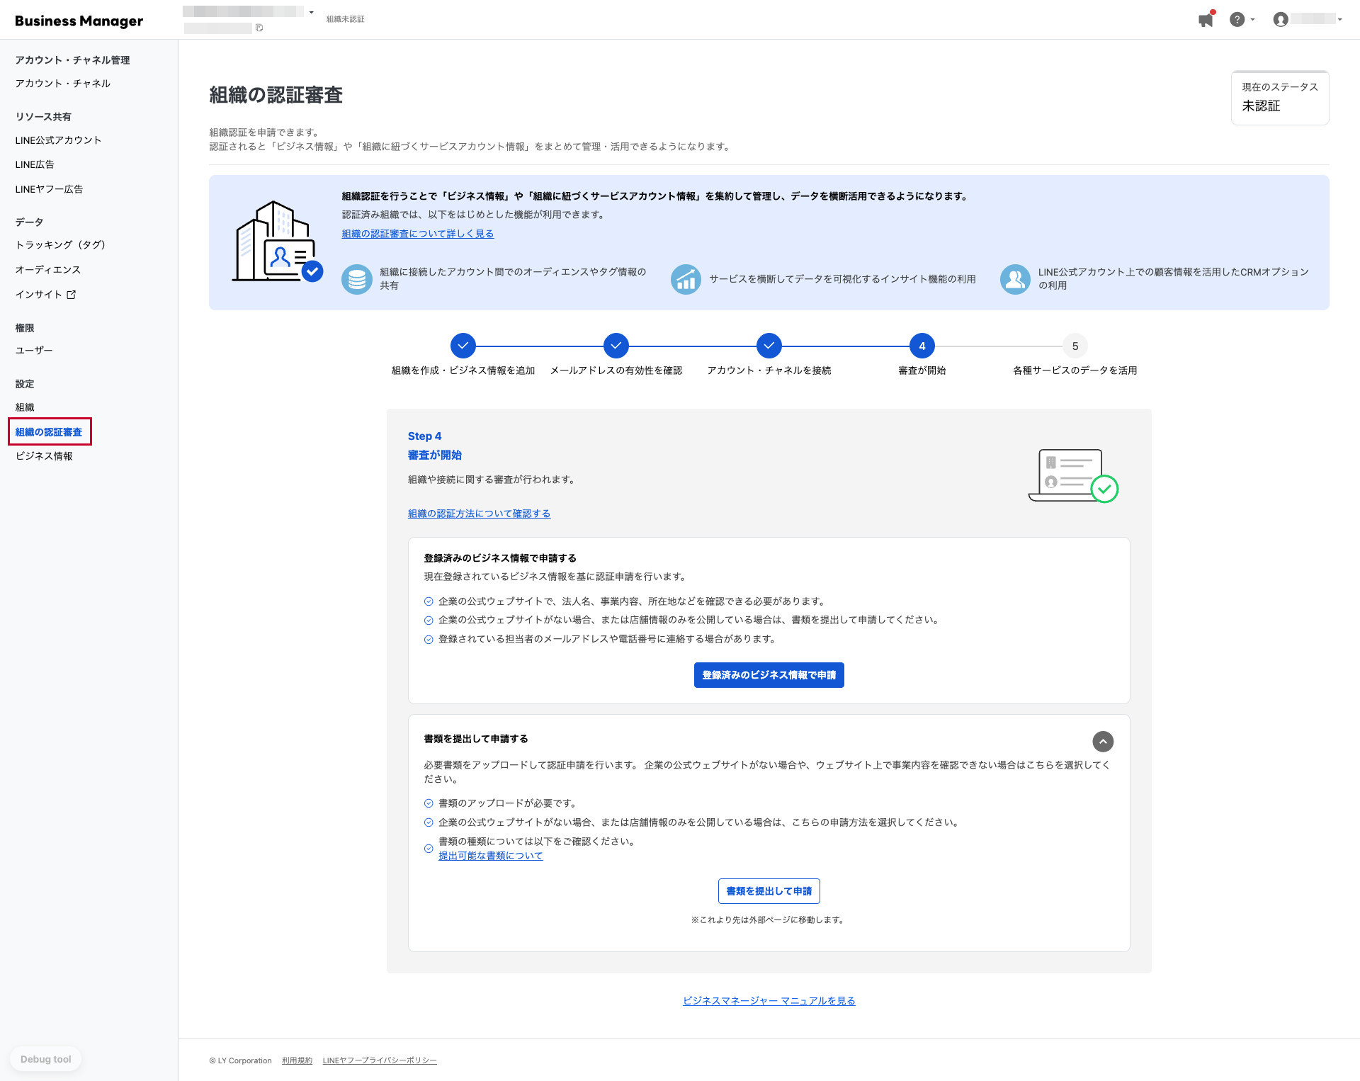Click step 2 email verification checkmark circle
The image size is (1360, 1081).
(x=616, y=346)
